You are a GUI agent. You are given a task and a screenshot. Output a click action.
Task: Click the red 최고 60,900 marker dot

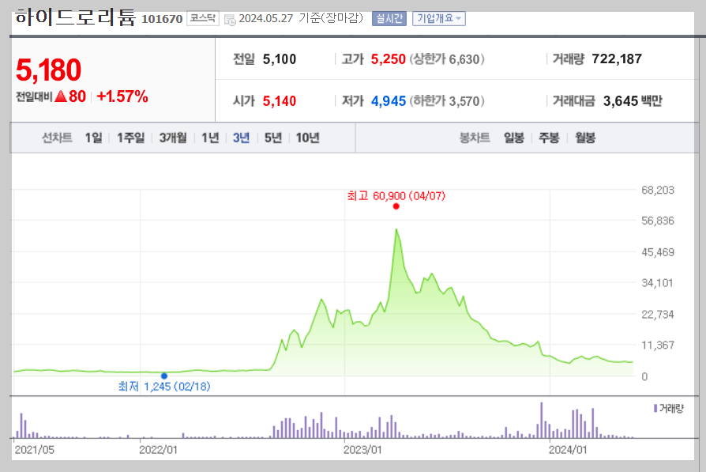tap(396, 206)
